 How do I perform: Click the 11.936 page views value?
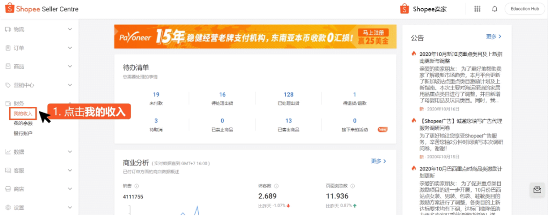[x=337, y=196]
